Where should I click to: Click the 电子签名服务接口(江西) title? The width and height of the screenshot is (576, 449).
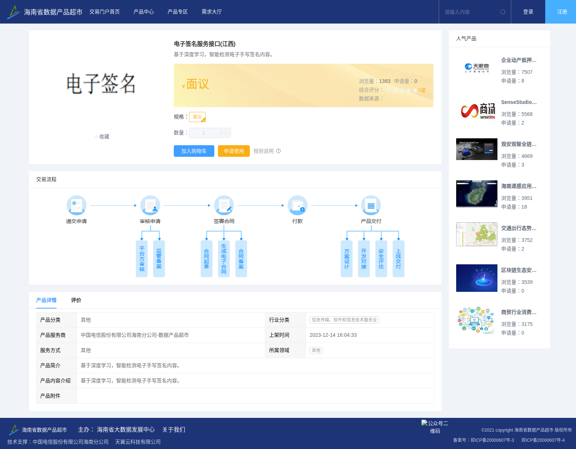(x=205, y=44)
